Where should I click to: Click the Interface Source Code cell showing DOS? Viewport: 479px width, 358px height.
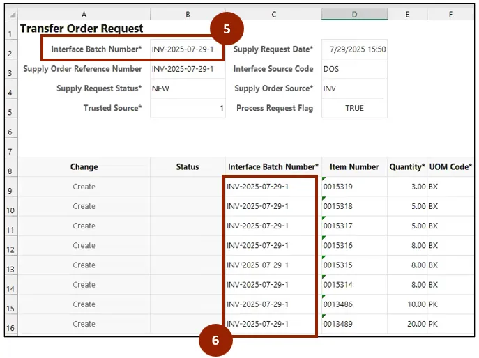pos(354,69)
